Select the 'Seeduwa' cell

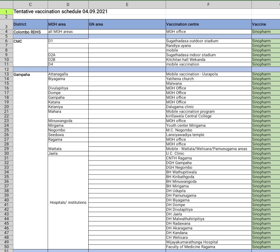[68, 135]
